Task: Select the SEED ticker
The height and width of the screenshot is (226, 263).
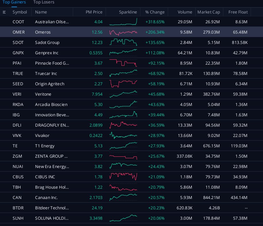Action: (18, 84)
